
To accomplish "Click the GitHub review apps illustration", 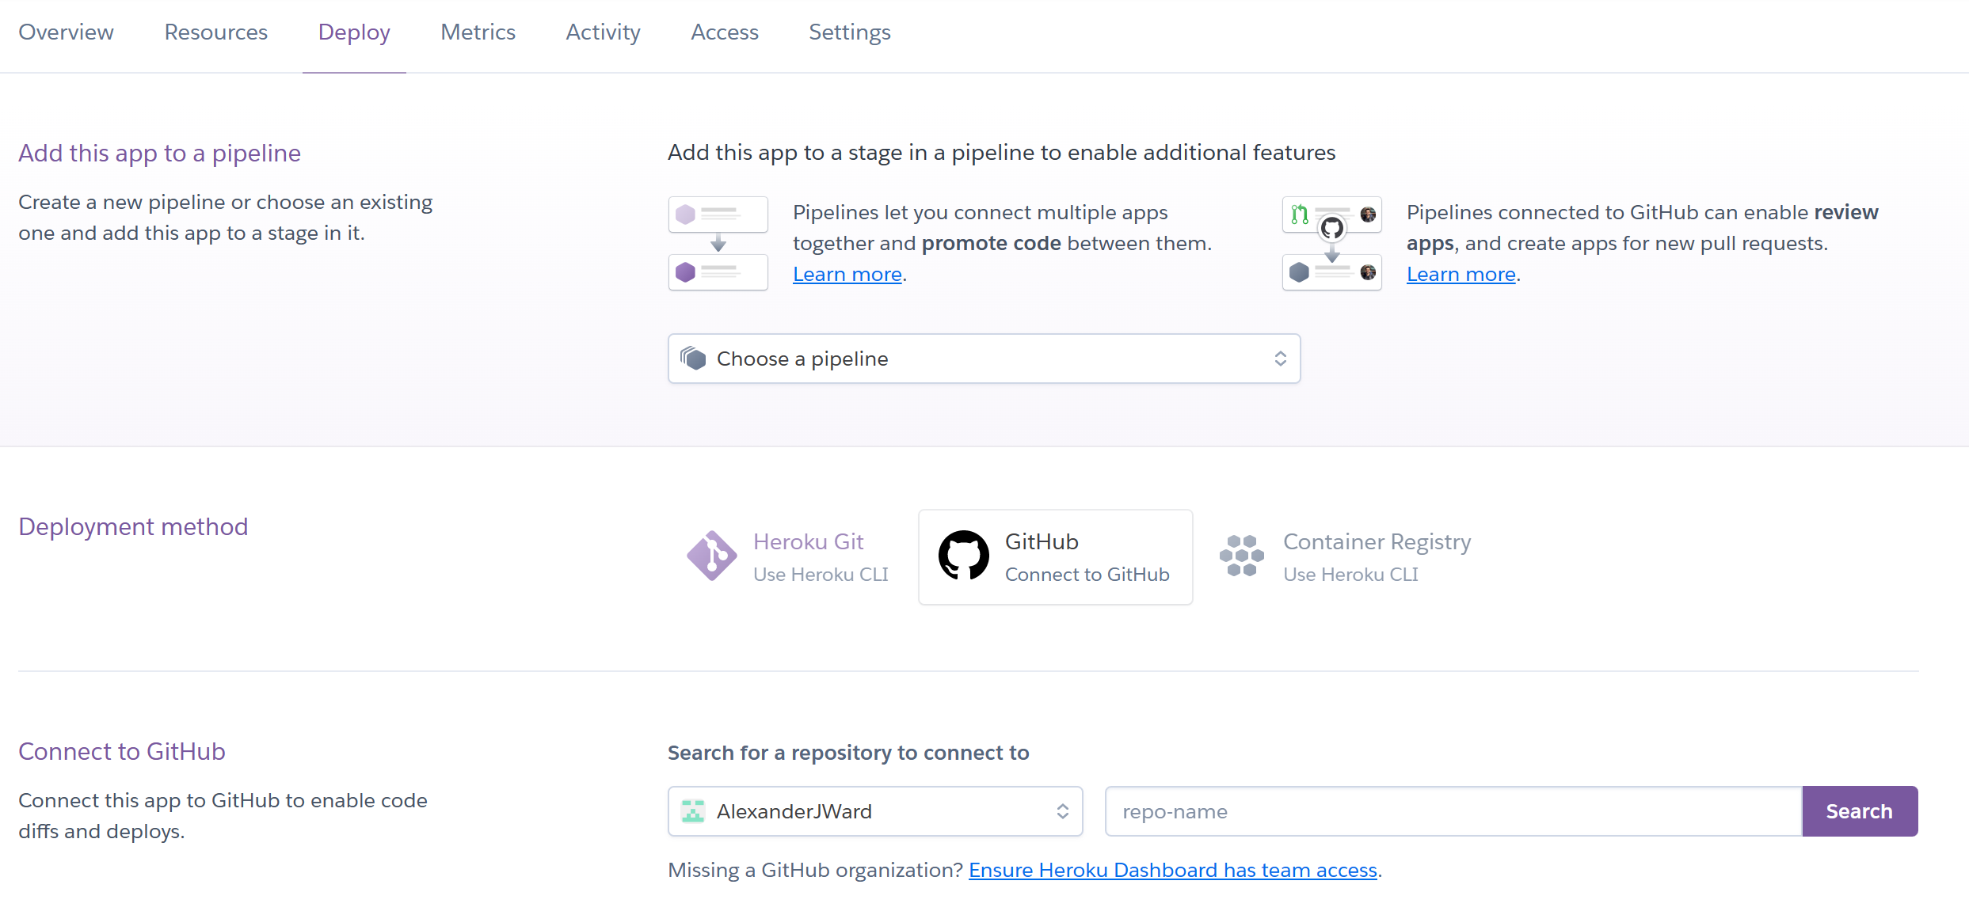I will (x=1331, y=243).
